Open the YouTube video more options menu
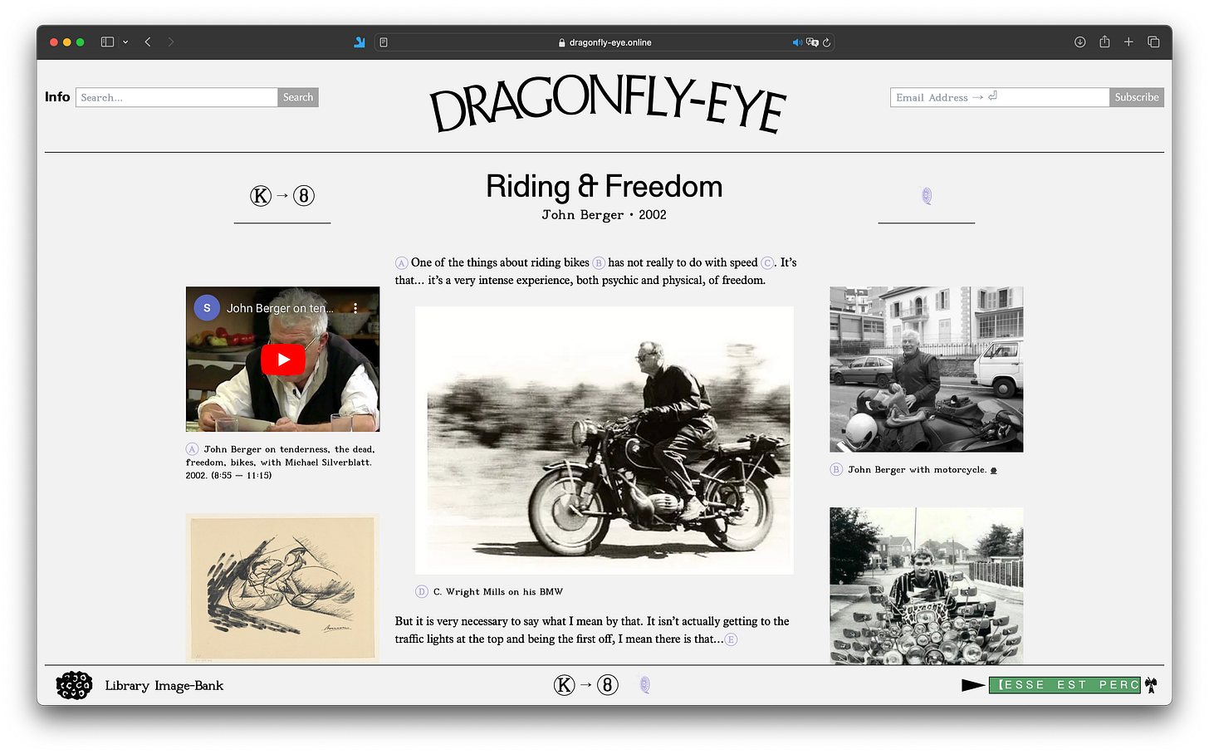This screenshot has width=1209, height=754. click(x=355, y=308)
